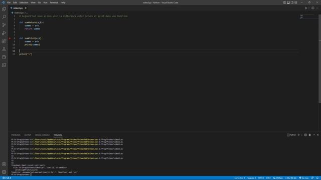Split the terminal
This screenshot has width=321, height=180.
[305, 135]
